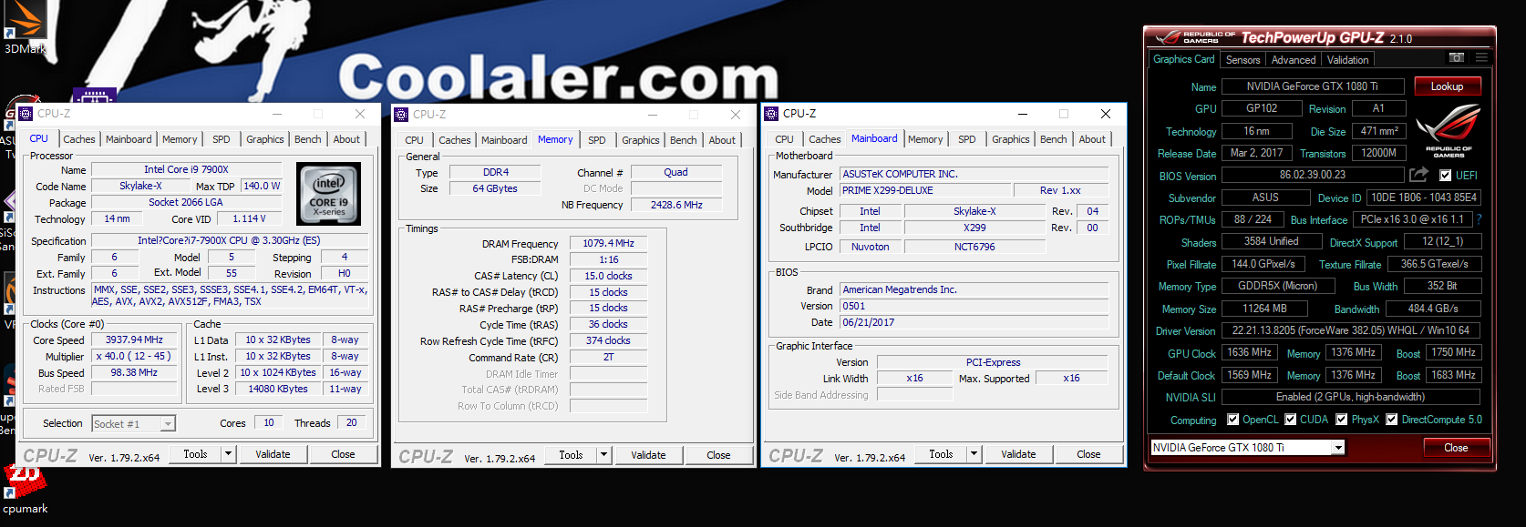Switch to About tab in Mainboard window
The image size is (1526, 527).
point(1092,139)
